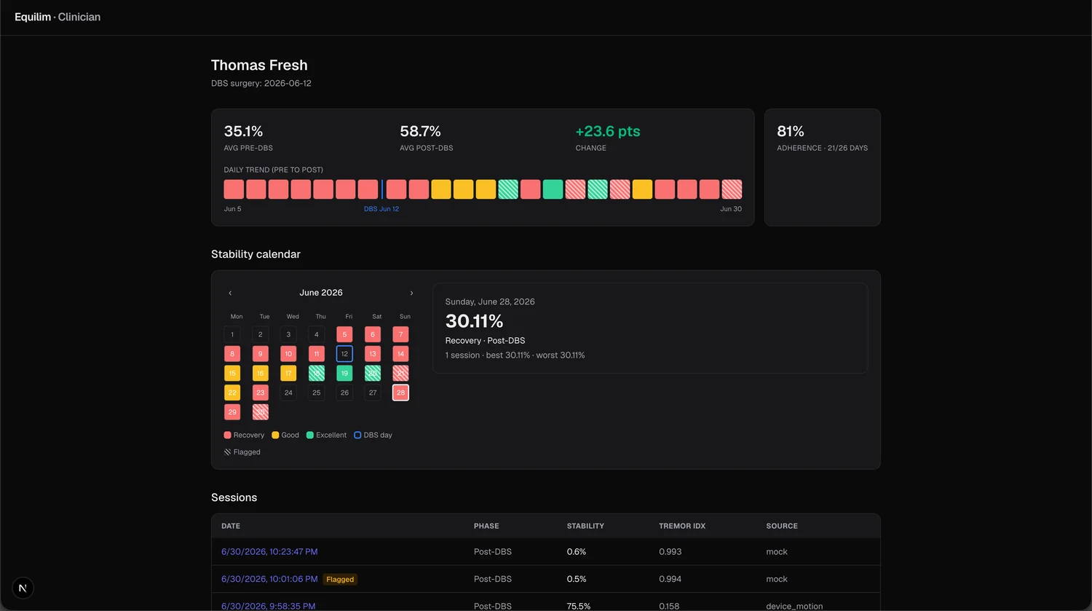Click June 22 in the calendar

pyautogui.click(x=232, y=393)
